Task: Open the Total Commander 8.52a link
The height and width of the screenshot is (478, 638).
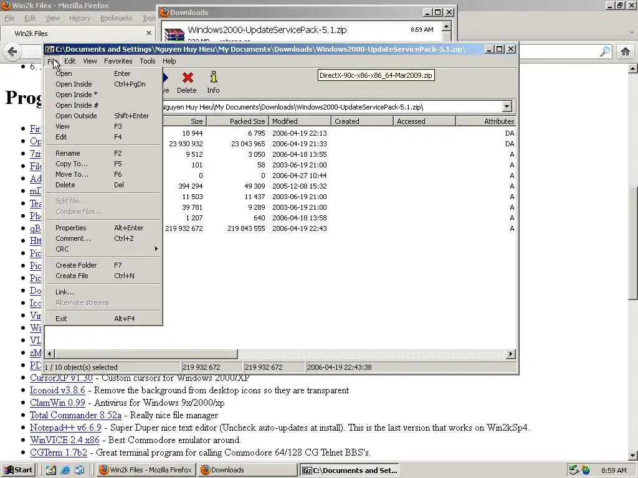Action: click(x=75, y=415)
